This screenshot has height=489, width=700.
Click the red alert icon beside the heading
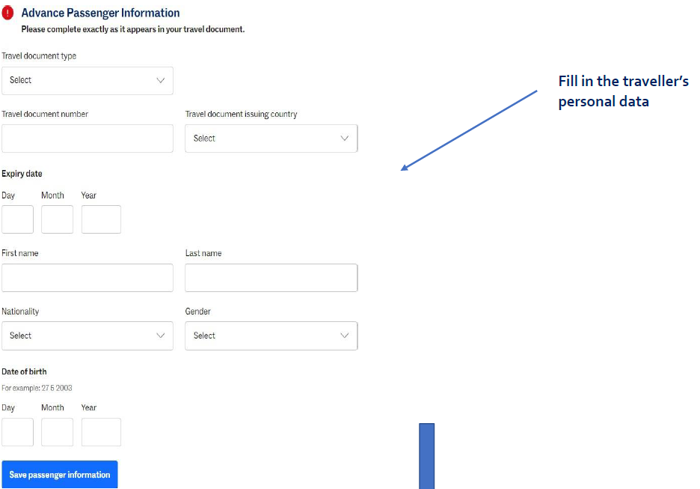pos(8,13)
